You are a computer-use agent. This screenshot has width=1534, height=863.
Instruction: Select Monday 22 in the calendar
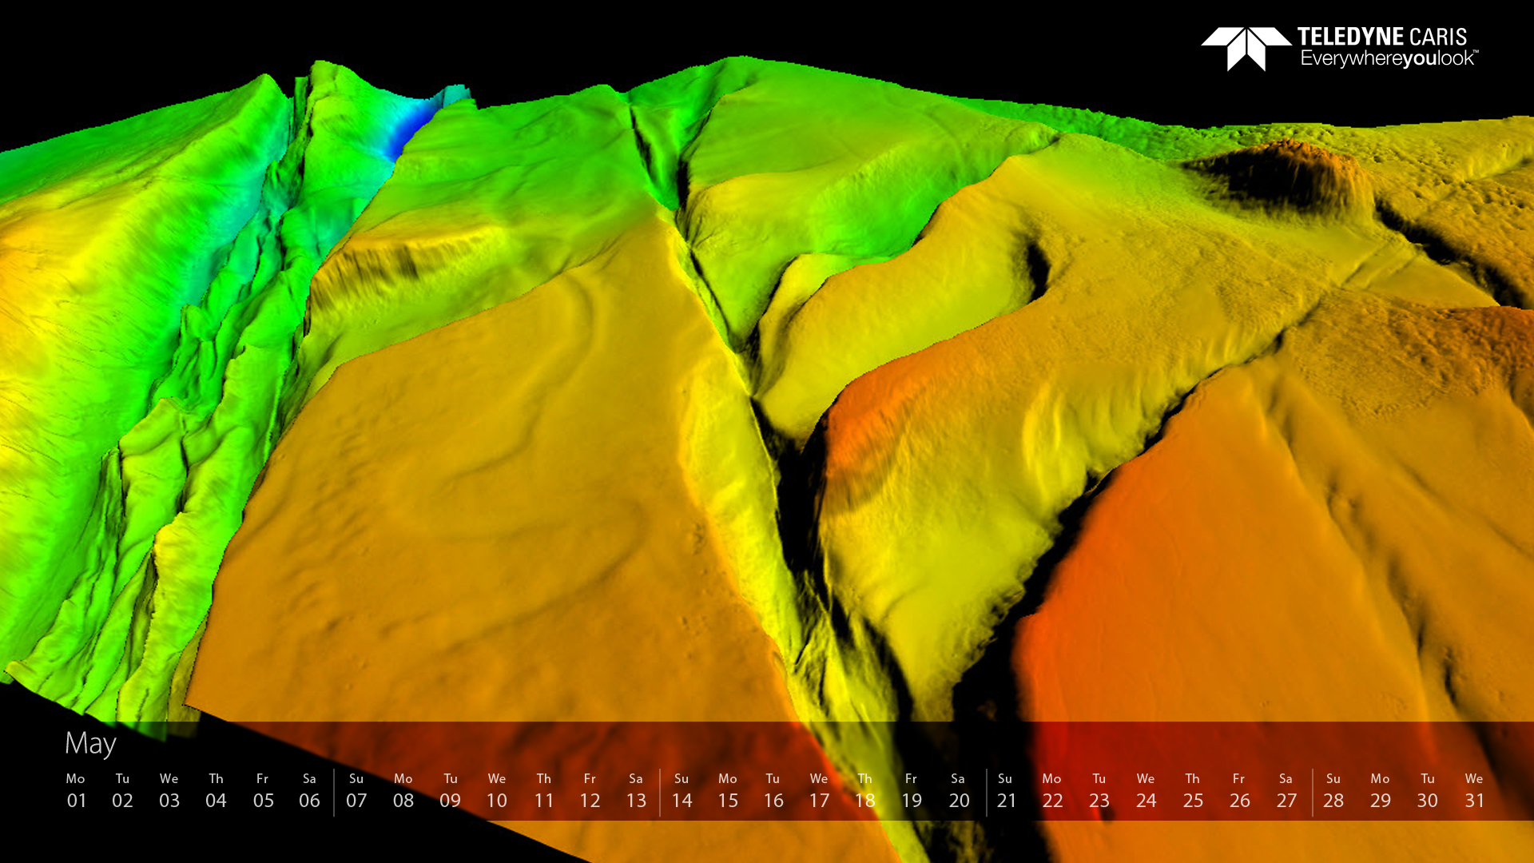tap(1052, 790)
